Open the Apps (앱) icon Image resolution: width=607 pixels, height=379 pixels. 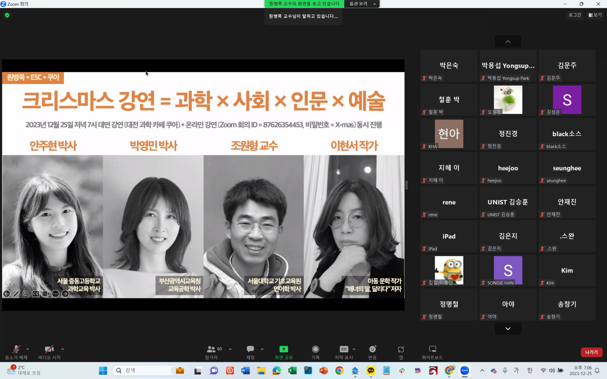[401, 349]
